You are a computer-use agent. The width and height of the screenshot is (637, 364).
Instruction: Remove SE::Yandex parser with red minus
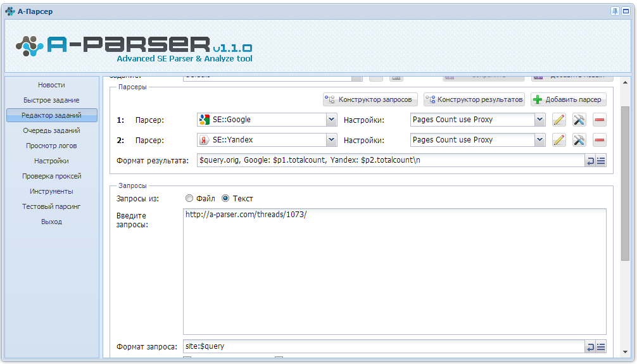tap(599, 140)
